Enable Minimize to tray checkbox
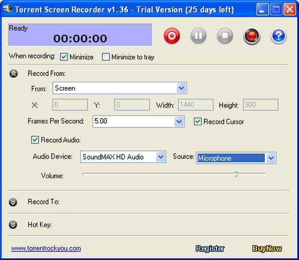Viewport: 299px width, 260px height. [x=106, y=57]
